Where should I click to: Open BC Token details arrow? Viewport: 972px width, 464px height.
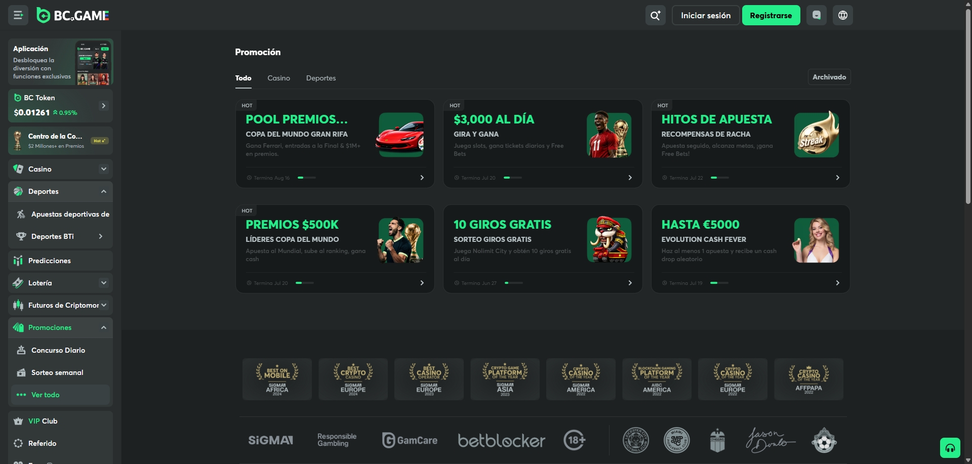(104, 106)
